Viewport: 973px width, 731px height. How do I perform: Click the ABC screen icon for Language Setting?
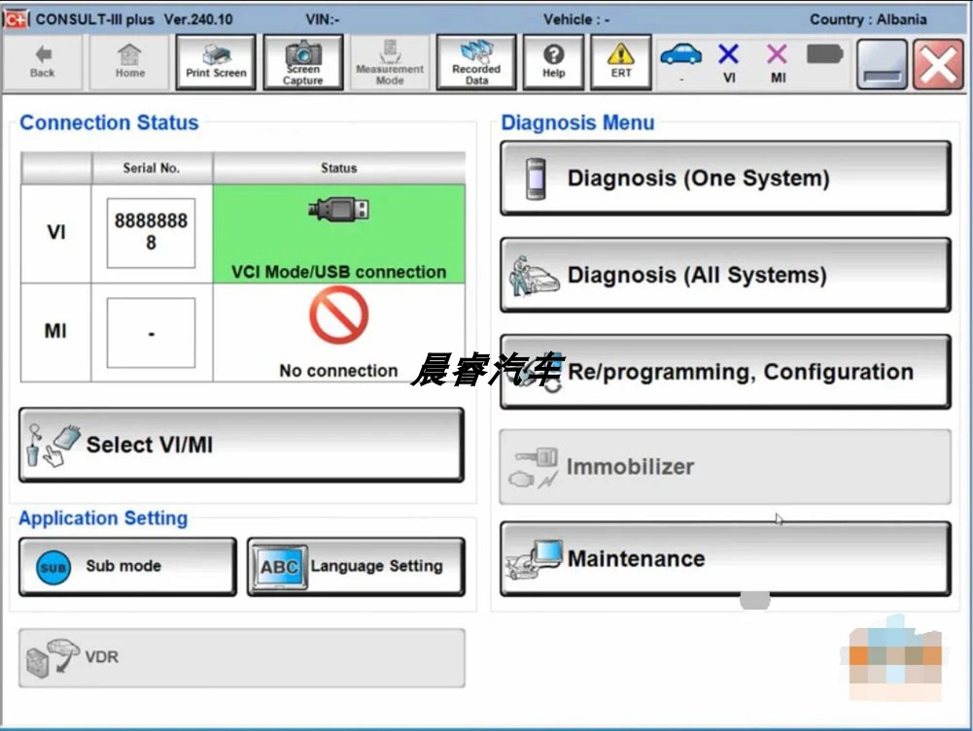[279, 567]
